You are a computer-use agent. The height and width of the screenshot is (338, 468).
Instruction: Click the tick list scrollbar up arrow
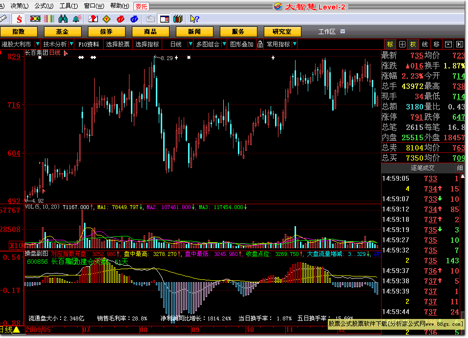(x=463, y=176)
